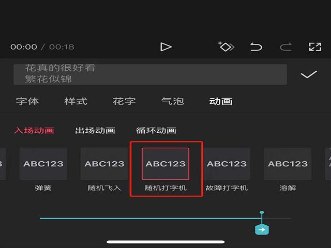Select the 气泡 tab
The height and width of the screenshot is (248, 331).
pyautogui.click(x=172, y=101)
